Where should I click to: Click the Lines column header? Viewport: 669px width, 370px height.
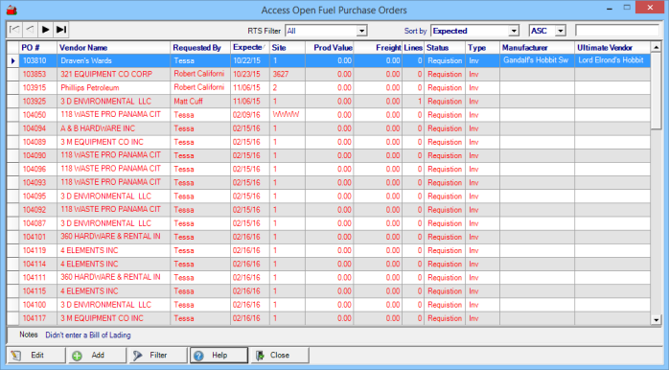coord(413,47)
